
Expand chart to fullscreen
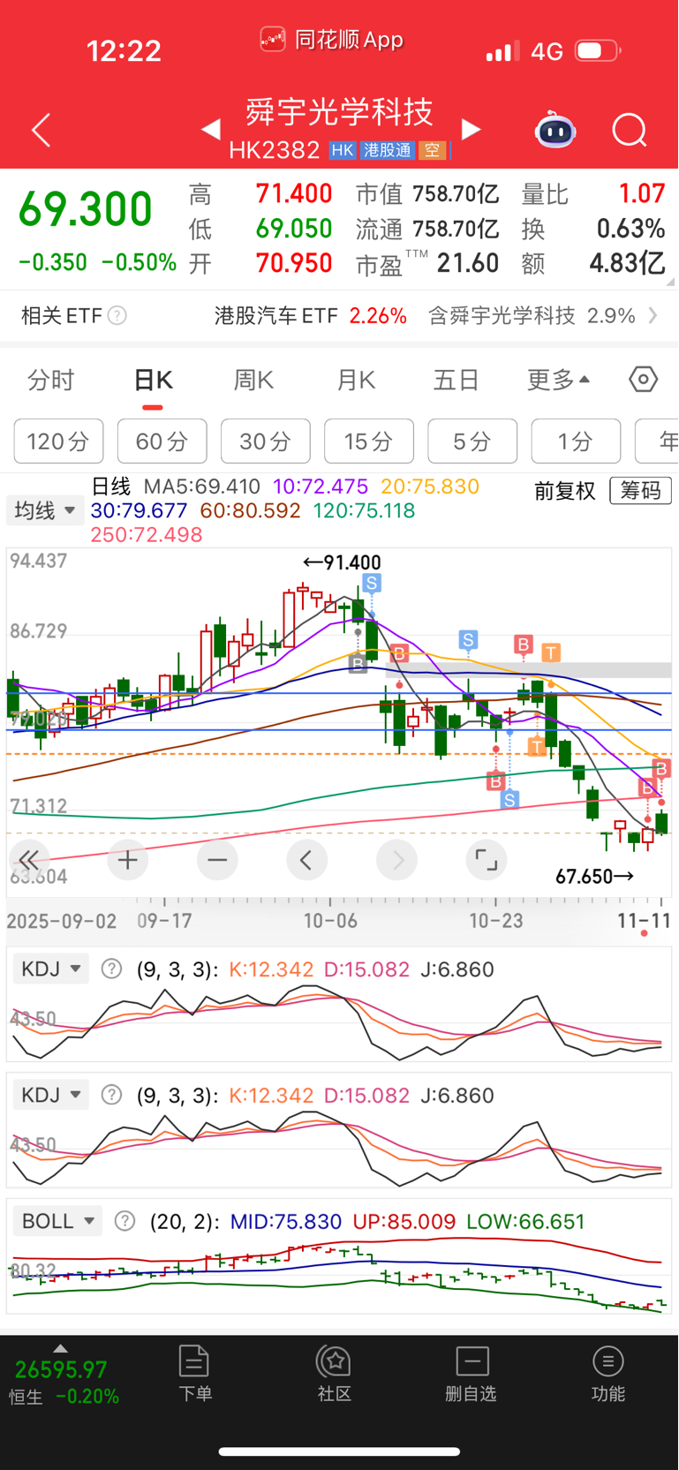click(487, 860)
